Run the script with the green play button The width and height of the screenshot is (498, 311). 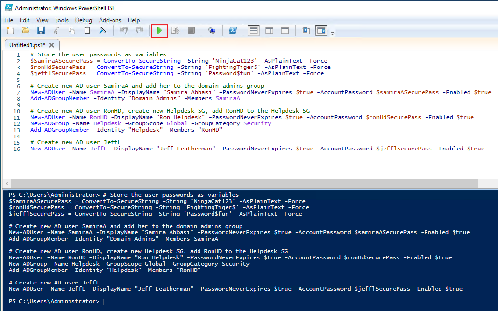159,31
